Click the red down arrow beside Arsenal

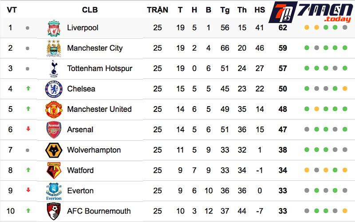pyautogui.click(x=28, y=129)
